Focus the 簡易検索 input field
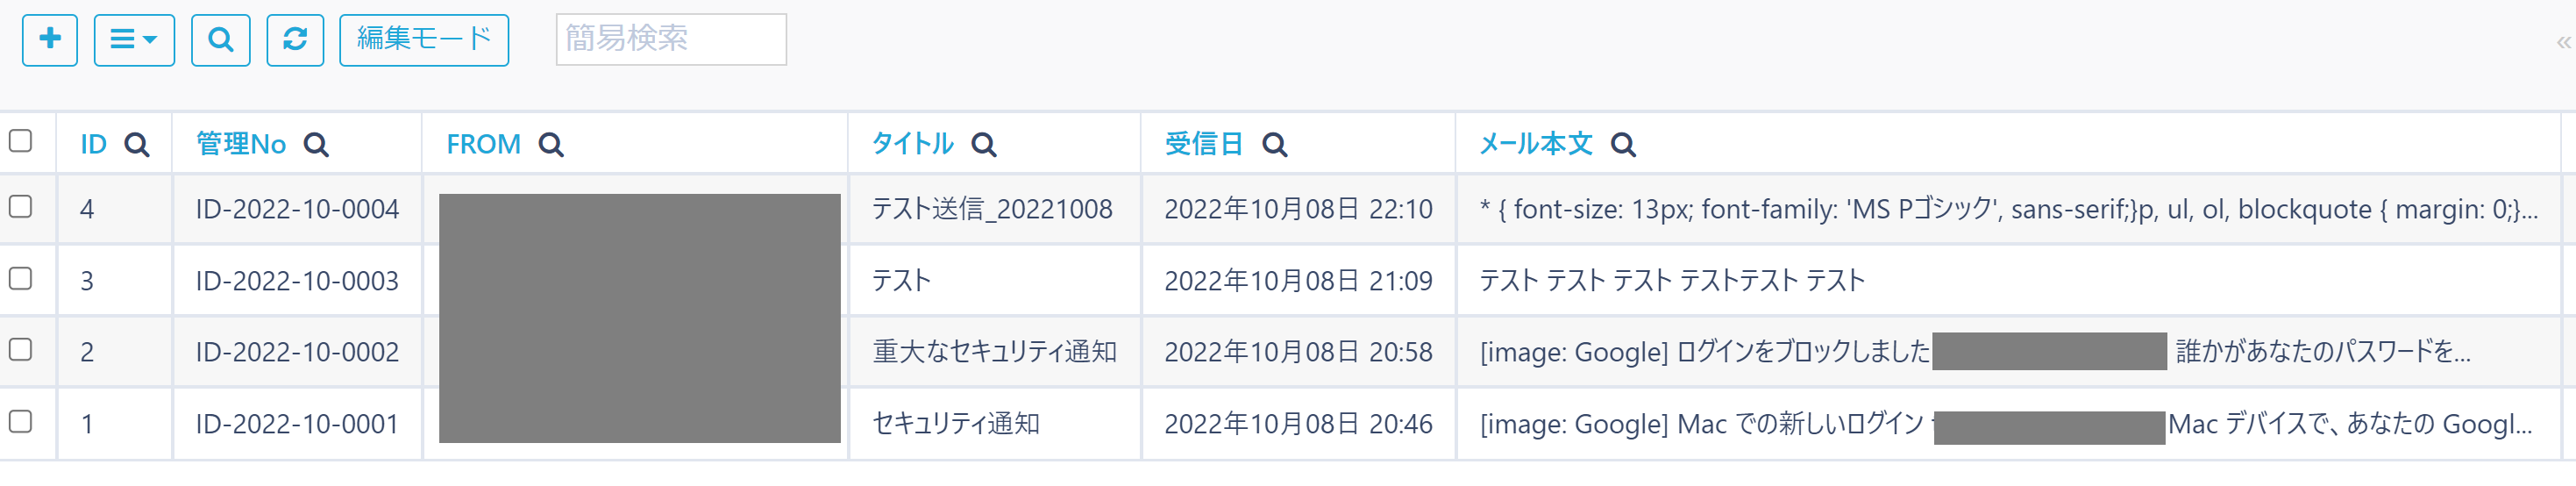The image size is (2576, 486). click(670, 40)
